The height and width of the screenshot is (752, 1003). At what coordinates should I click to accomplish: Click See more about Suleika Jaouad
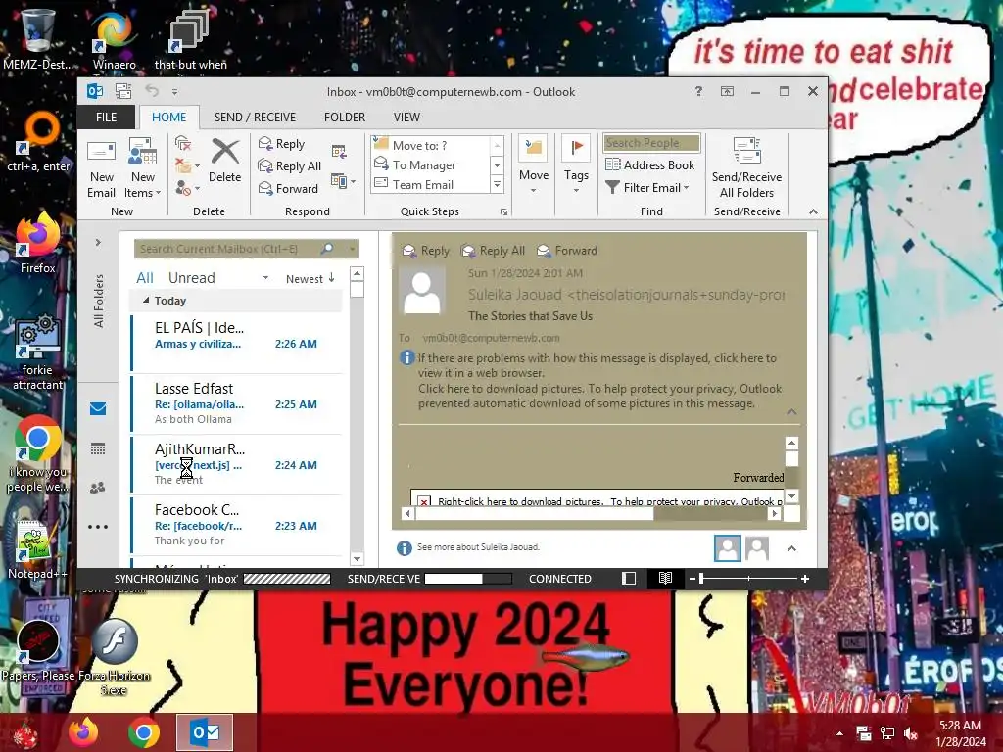pyautogui.click(x=478, y=547)
